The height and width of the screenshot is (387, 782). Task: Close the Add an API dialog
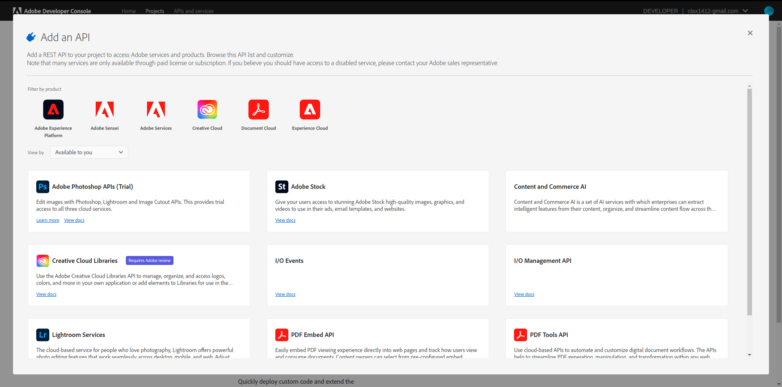click(750, 33)
